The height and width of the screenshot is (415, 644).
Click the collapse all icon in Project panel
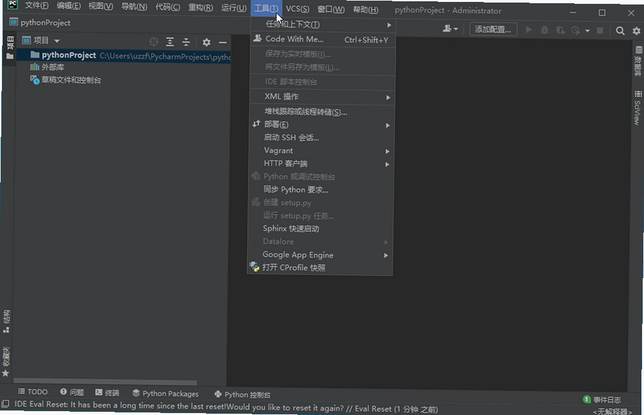pos(186,42)
